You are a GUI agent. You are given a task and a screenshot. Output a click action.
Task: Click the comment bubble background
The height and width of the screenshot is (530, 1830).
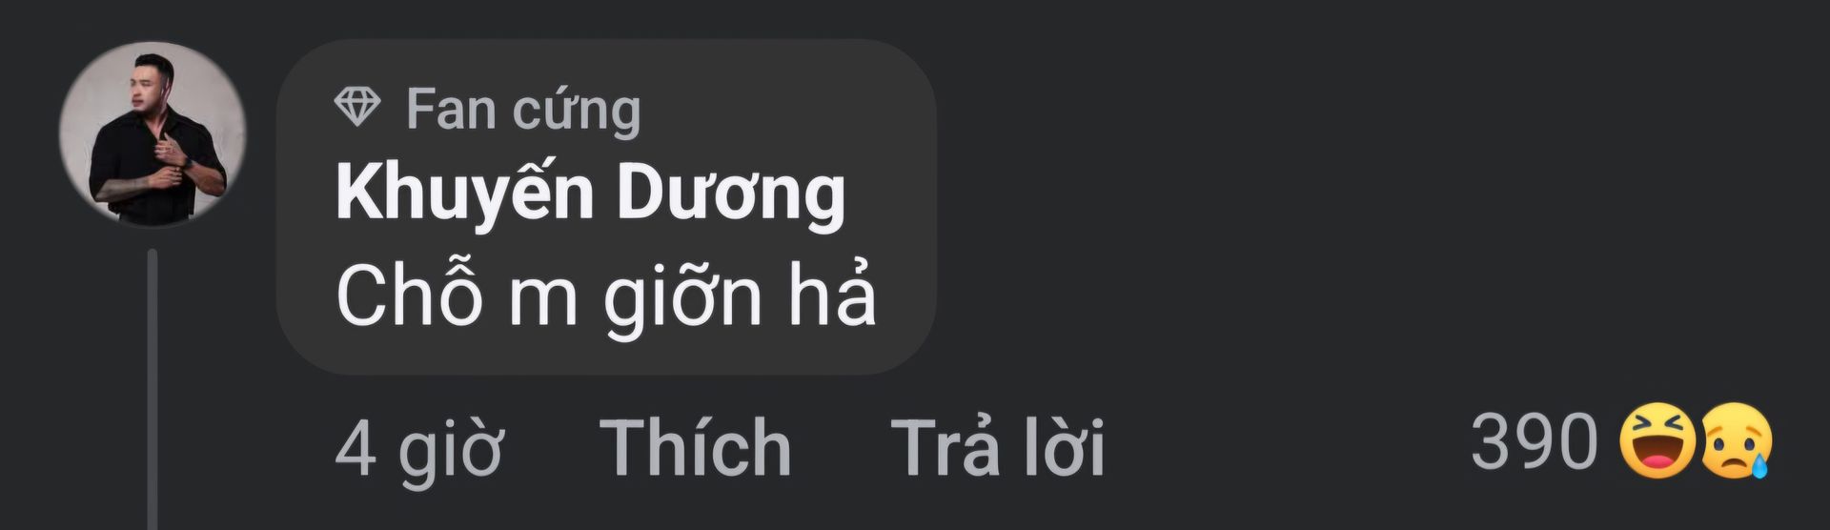point(606,207)
